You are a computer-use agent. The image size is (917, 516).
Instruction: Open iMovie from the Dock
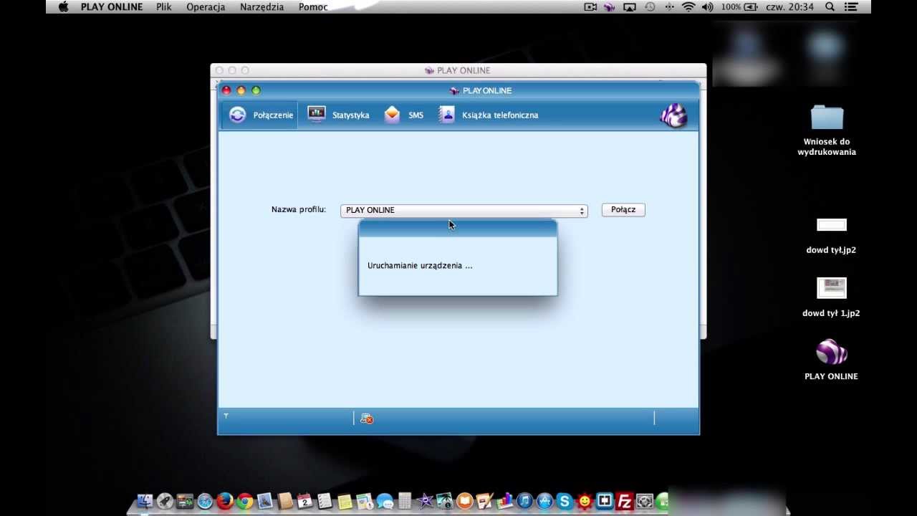coord(425,501)
